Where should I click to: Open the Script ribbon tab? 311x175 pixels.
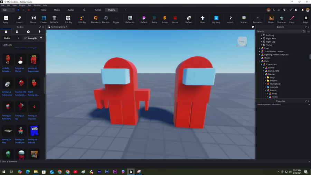[x=98, y=10]
